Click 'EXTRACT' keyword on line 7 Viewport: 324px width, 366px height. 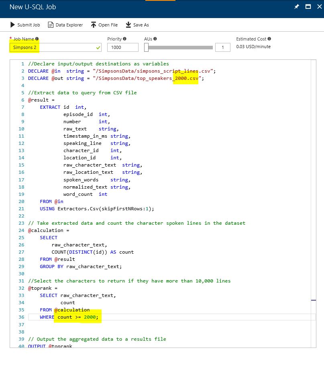(x=50, y=107)
